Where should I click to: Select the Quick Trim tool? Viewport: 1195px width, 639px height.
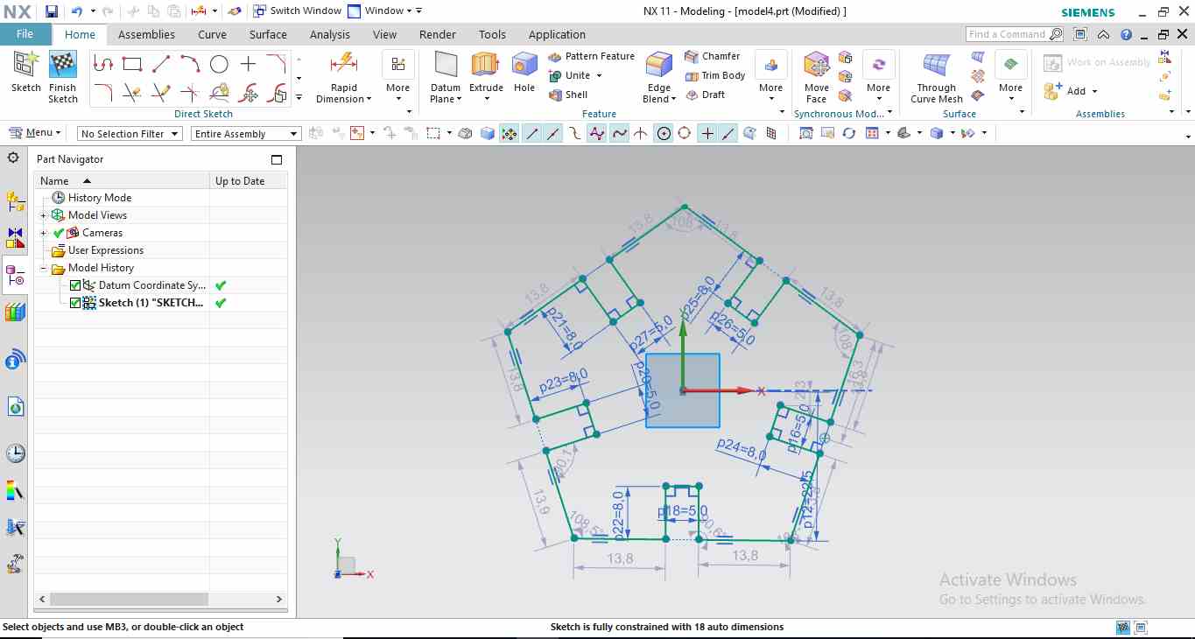pyautogui.click(x=132, y=92)
